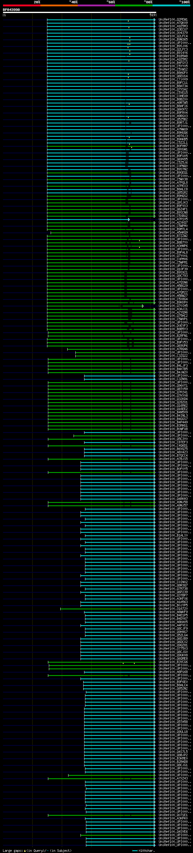Select the UniRef100_A9RTW5 label
The width and height of the screenshot is (193, 853).
pyautogui.click(x=173, y=103)
